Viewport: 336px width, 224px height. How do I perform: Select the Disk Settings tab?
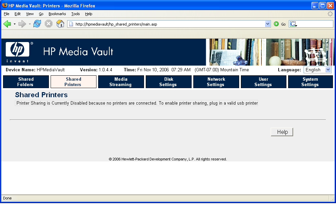point(168,82)
